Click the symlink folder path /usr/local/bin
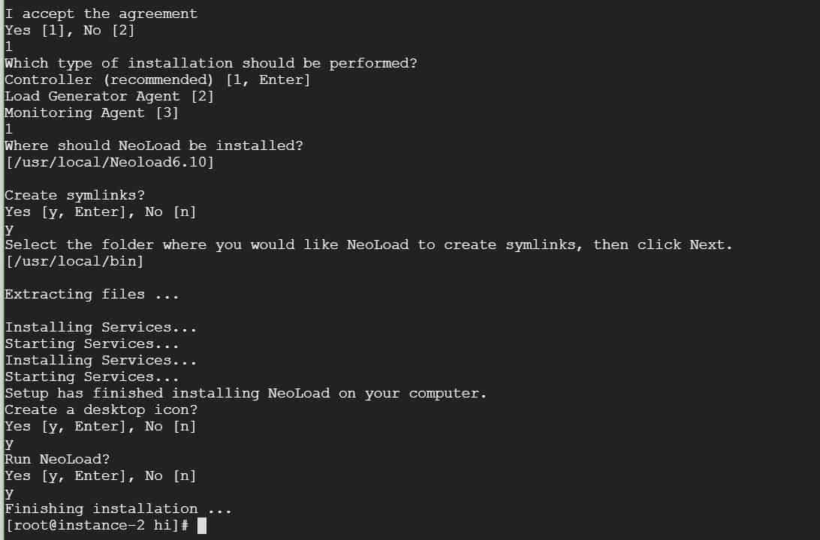 tap(74, 262)
